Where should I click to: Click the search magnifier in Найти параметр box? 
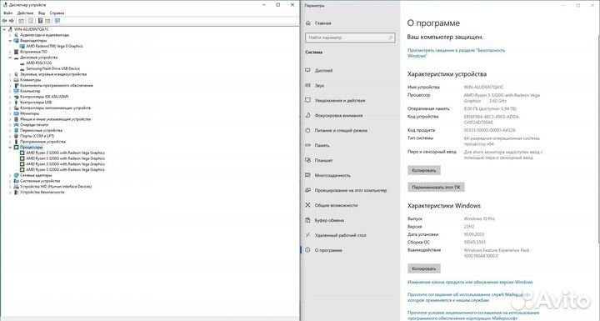click(390, 38)
